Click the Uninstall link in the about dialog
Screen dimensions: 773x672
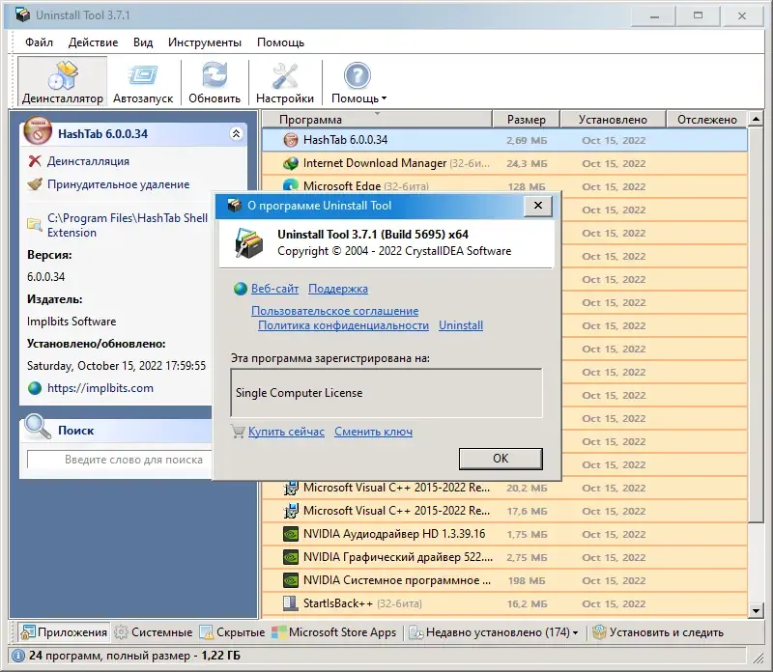pyautogui.click(x=461, y=325)
